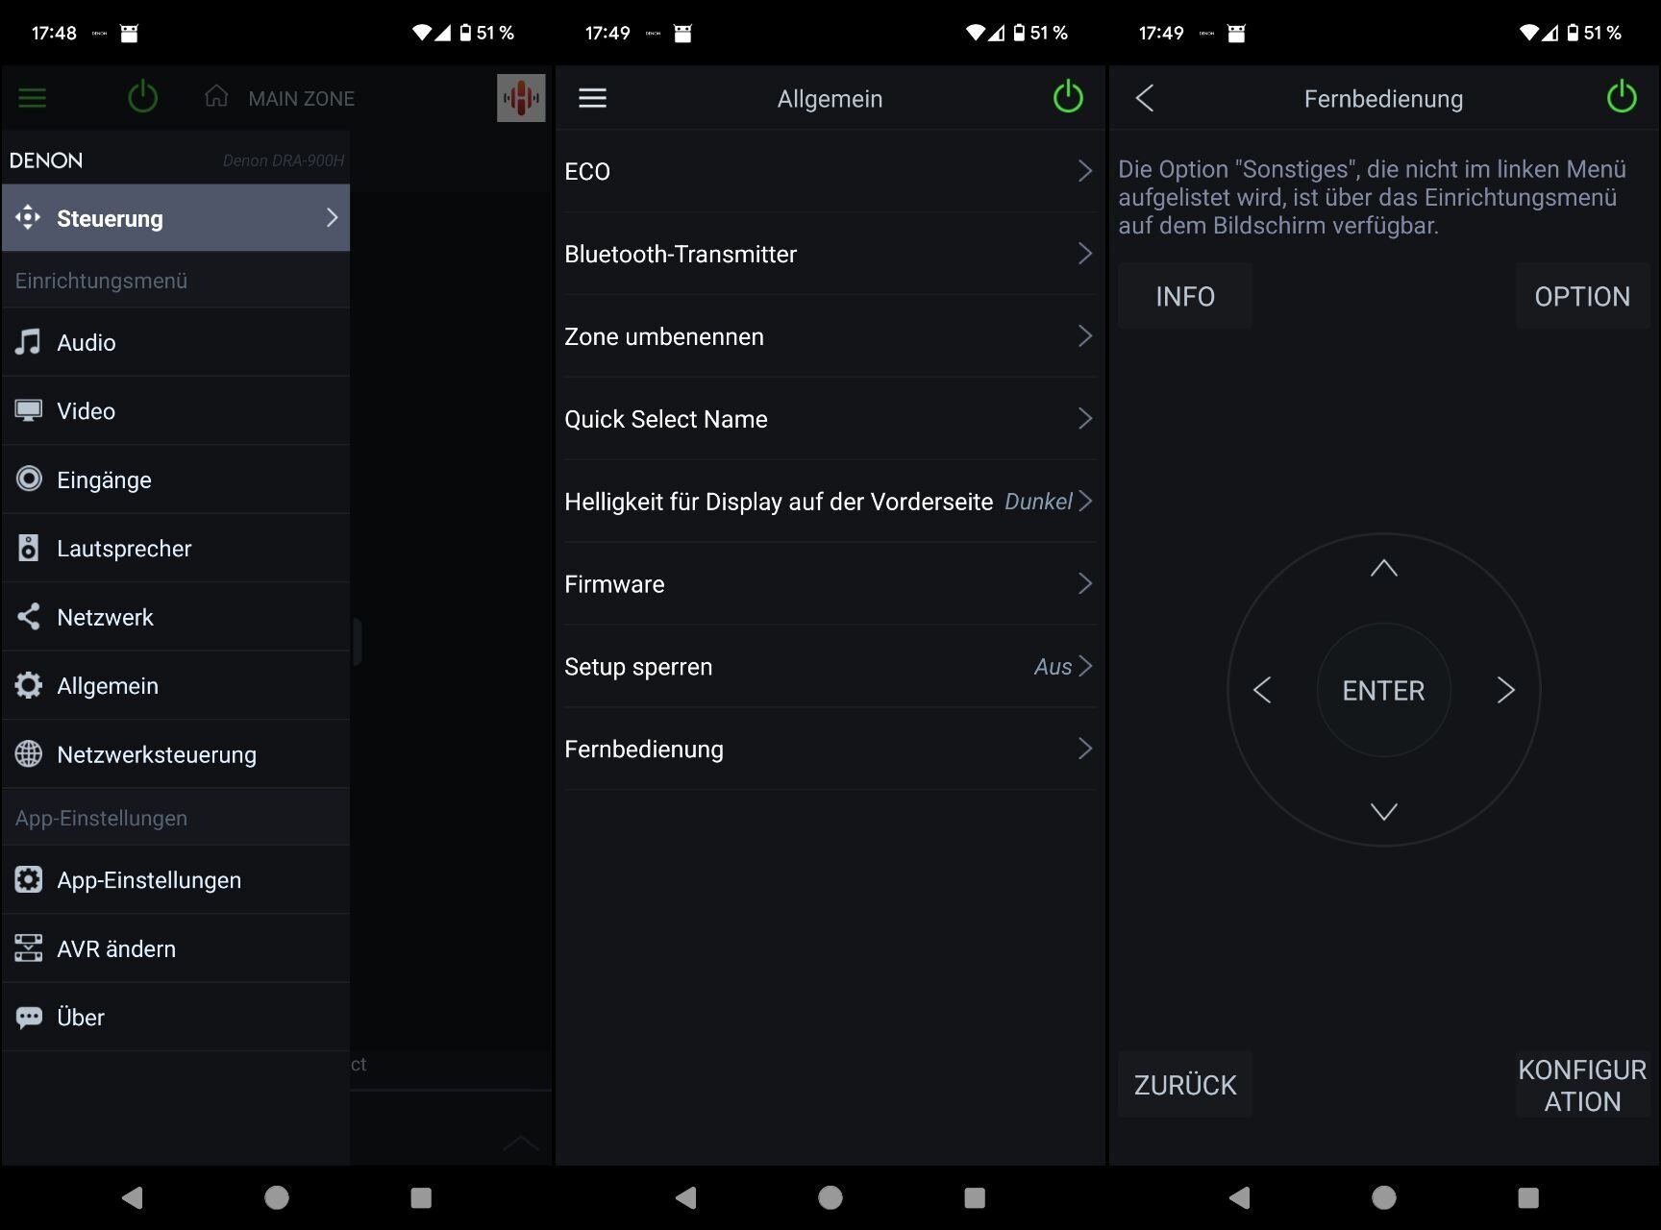Open Helligkeit für Display auf der Vorderseite
1661x1230 pixels.
[830, 502]
